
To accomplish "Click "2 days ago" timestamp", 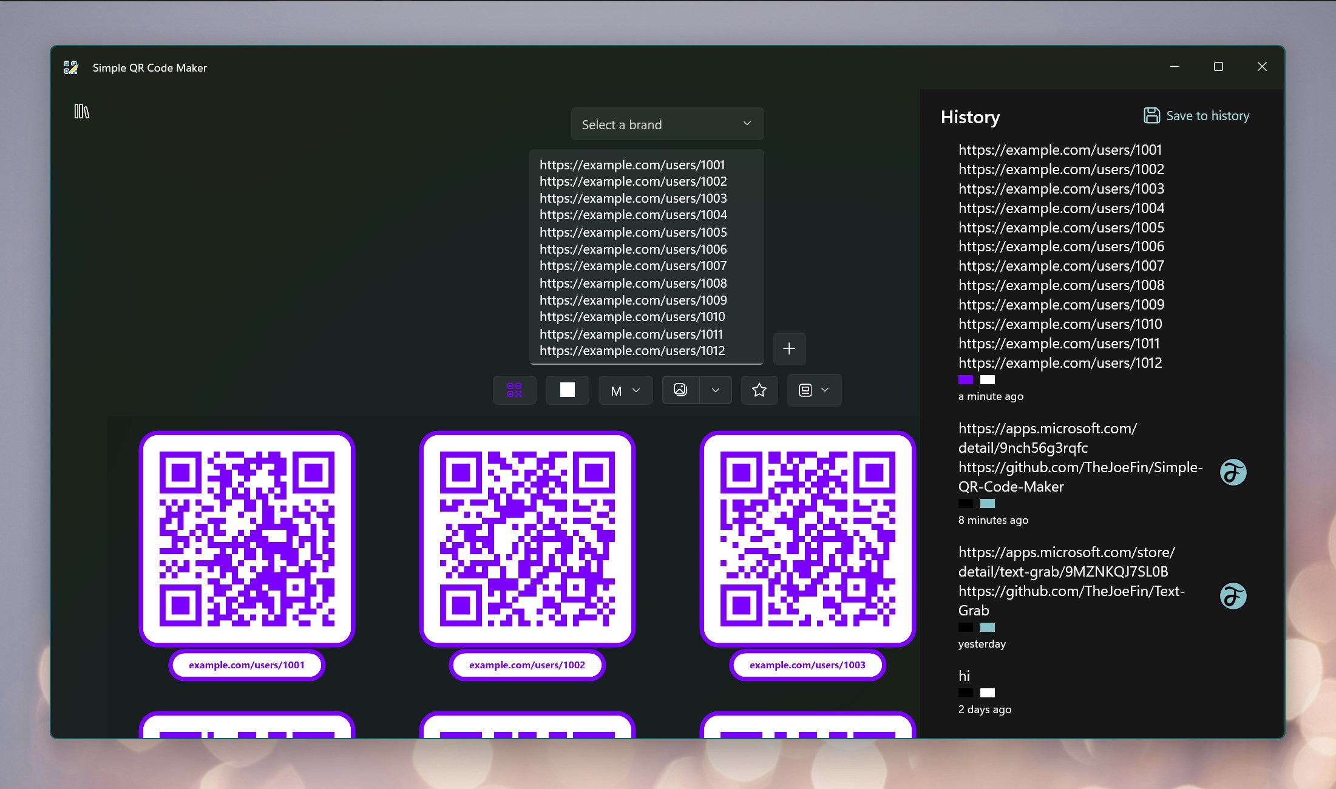I will pos(985,709).
